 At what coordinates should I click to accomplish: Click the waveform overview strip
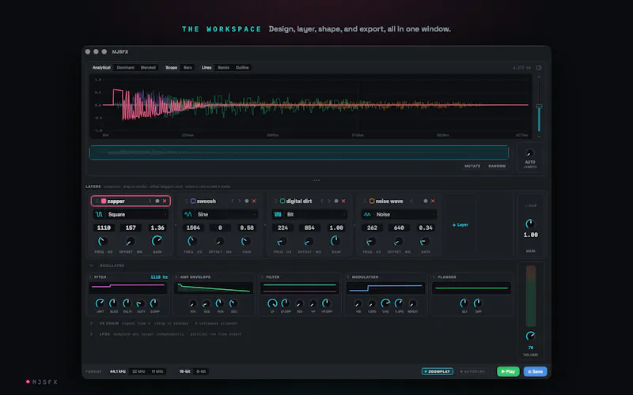(299, 152)
